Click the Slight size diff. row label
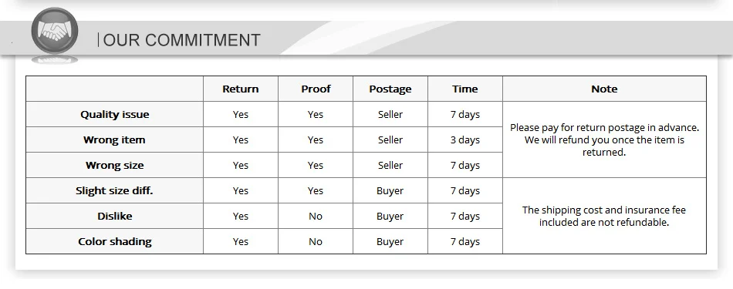733x289 pixels. pos(114,190)
